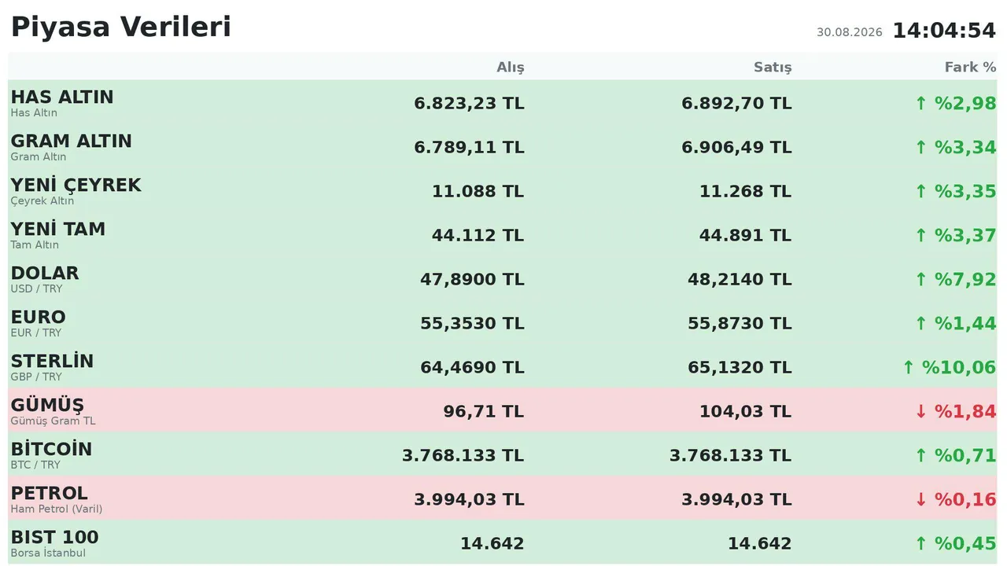This screenshot has height=566, width=1007.
Task: Click the clock reading 14:04:54
Action: (x=944, y=31)
